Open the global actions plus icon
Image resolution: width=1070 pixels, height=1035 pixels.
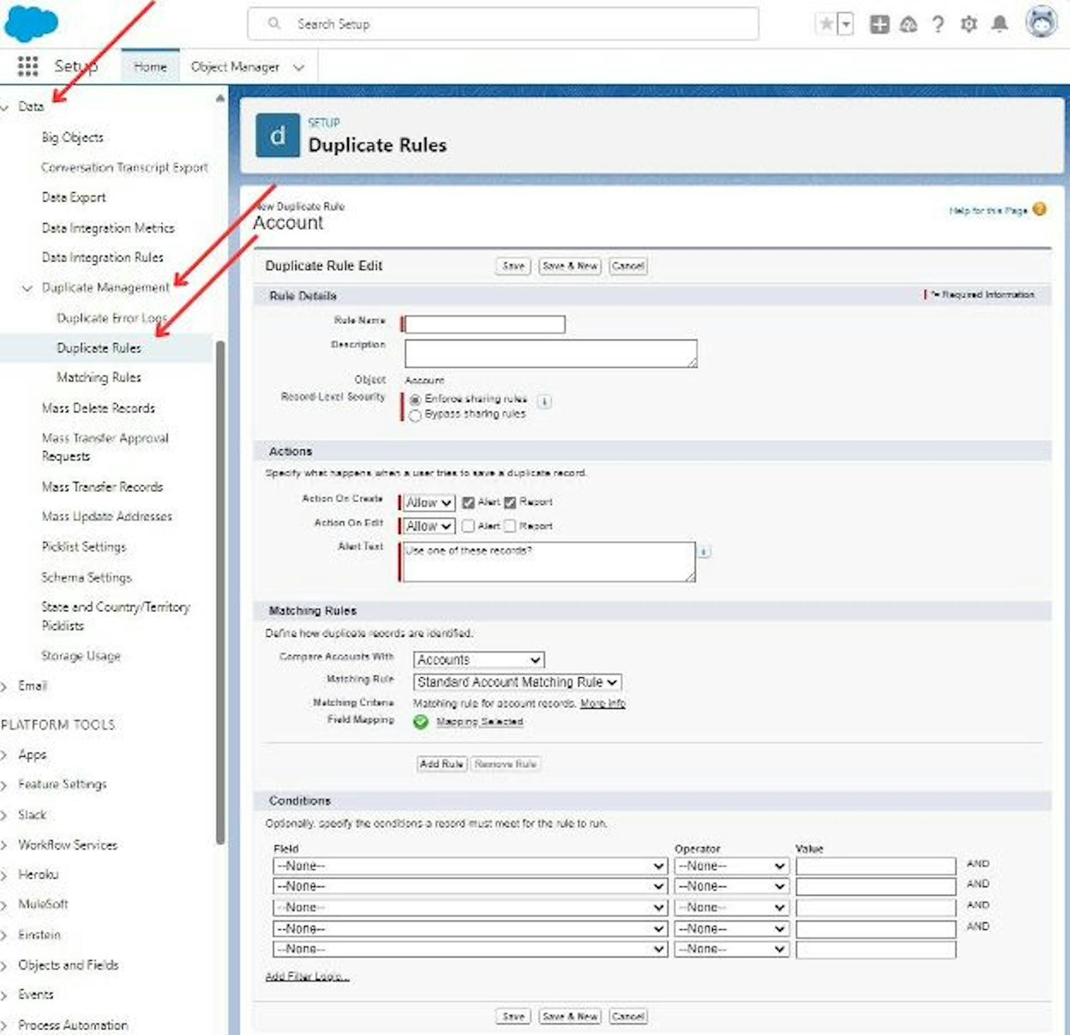pyautogui.click(x=879, y=24)
